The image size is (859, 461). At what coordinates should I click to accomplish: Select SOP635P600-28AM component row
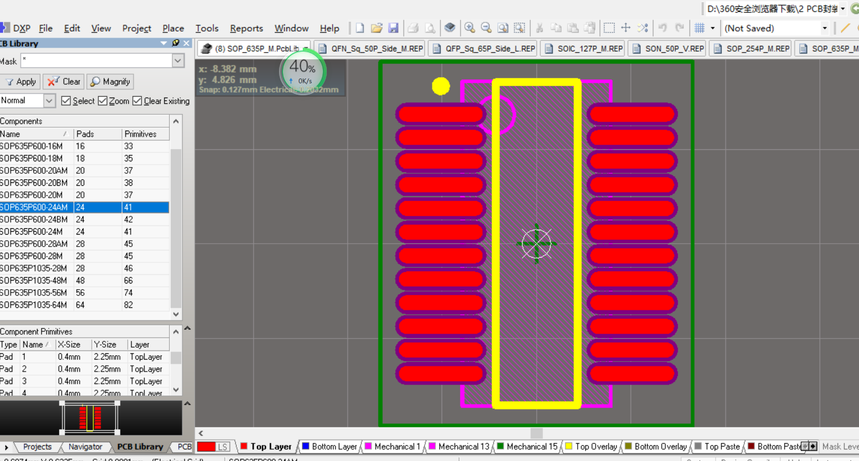click(84, 244)
